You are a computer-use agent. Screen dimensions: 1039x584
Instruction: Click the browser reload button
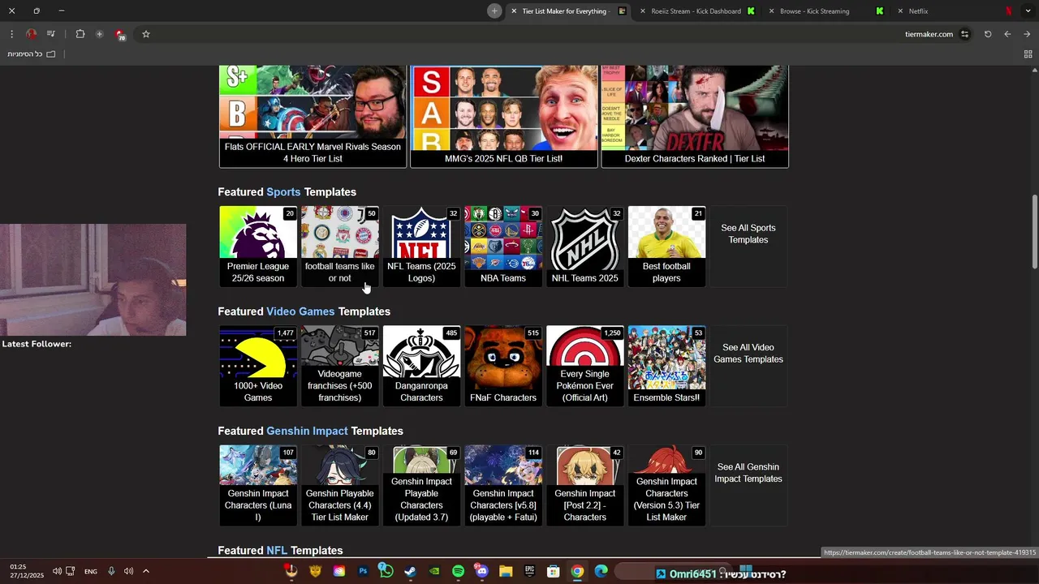988,34
